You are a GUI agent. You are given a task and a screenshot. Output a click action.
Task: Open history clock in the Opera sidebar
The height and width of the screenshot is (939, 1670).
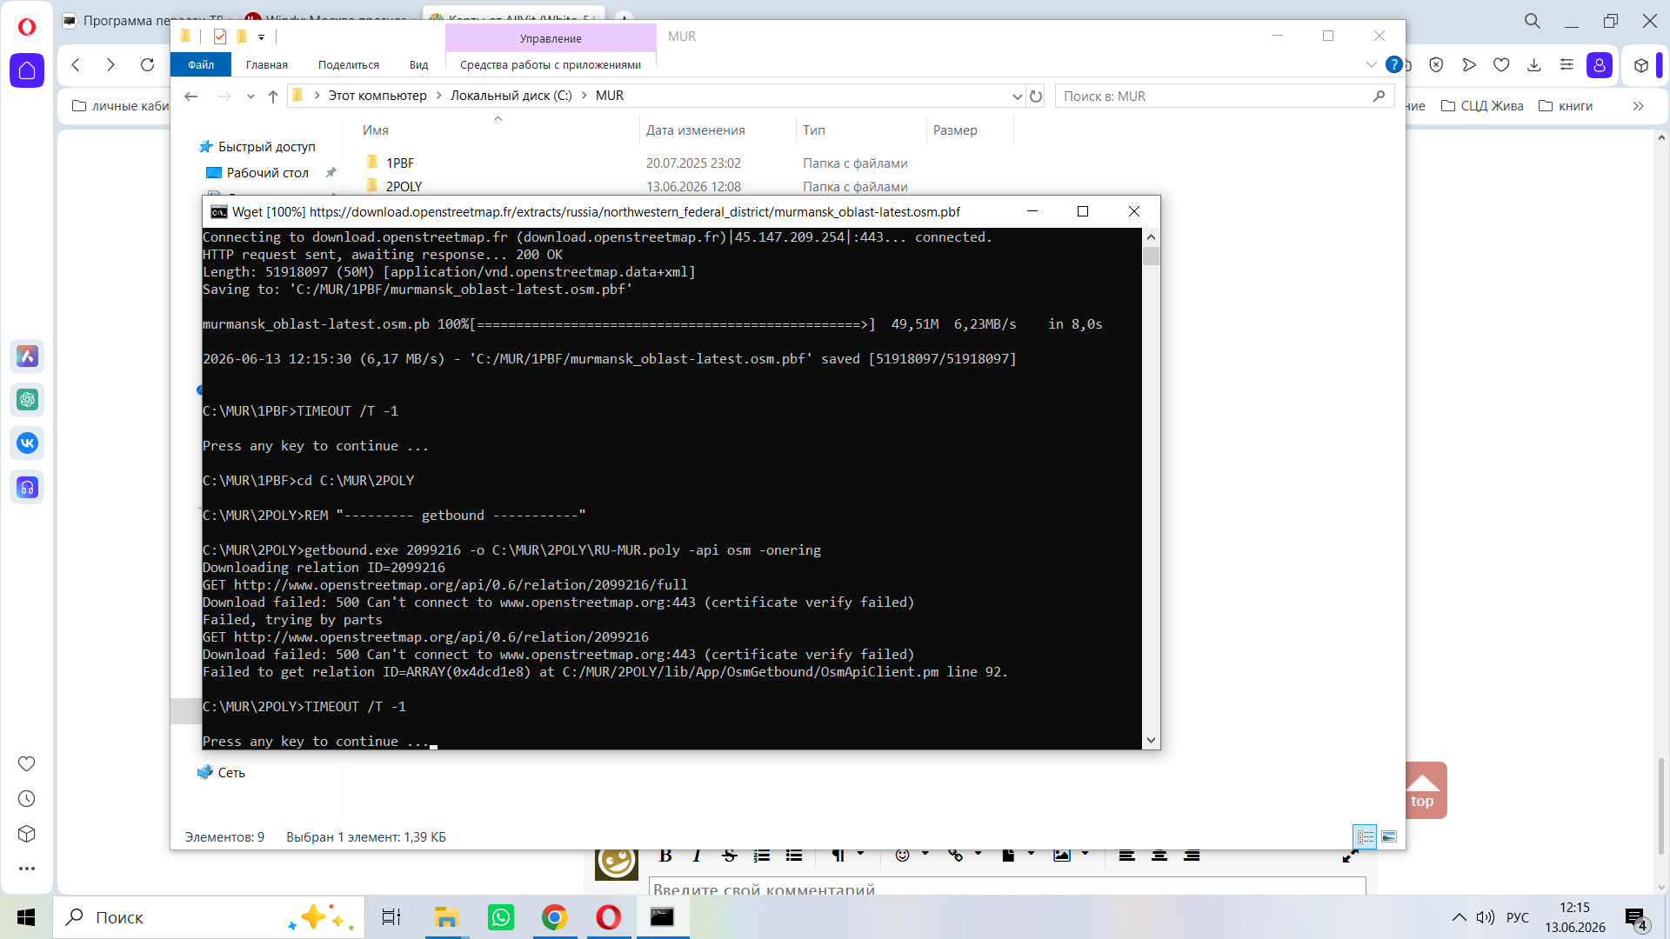pyautogui.click(x=27, y=798)
